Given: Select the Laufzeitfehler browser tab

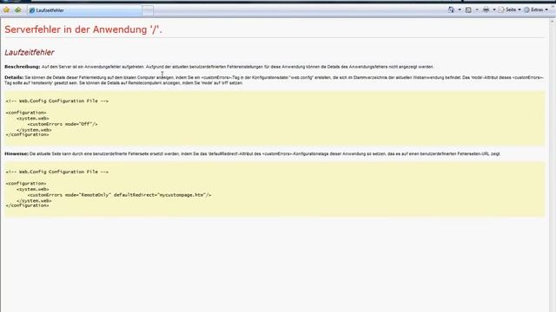Looking at the screenshot, I should tap(84, 10).
